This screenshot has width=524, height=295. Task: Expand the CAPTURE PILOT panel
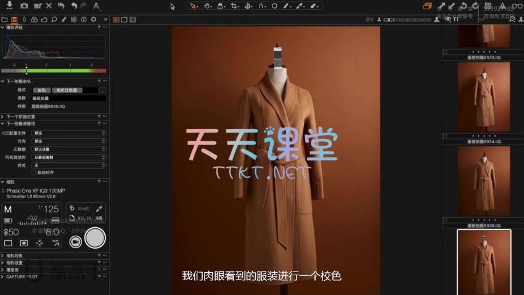3,276
